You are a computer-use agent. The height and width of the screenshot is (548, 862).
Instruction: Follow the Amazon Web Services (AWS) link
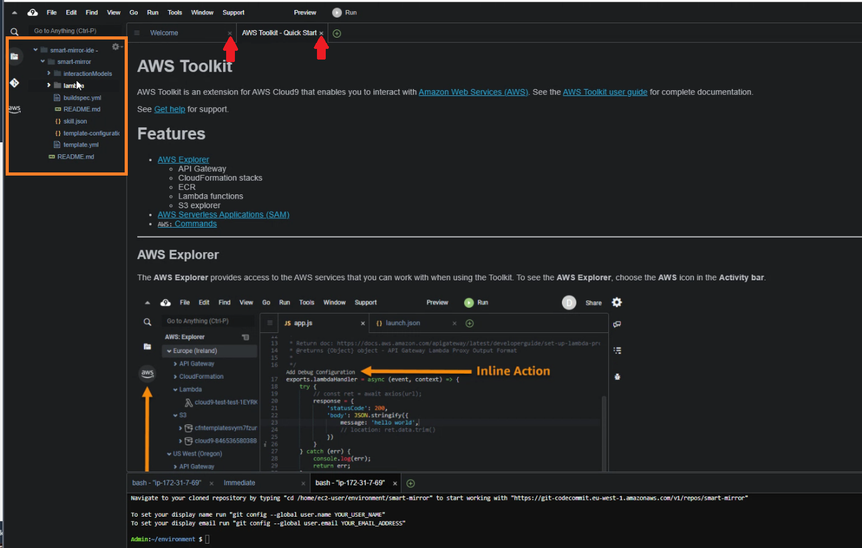click(474, 92)
